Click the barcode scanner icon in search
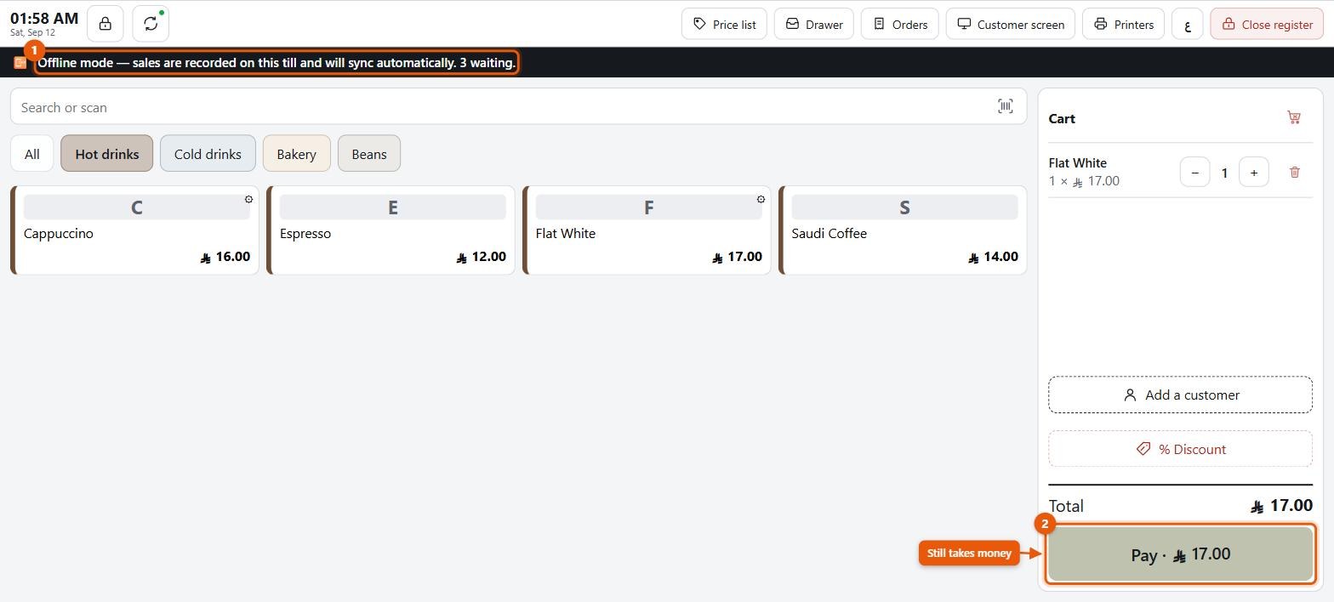 [x=1006, y=106]
